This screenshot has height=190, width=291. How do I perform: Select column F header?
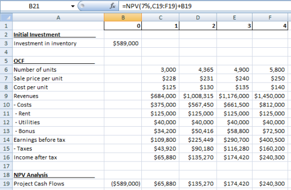pyautogui.click(x=270, y=18)
